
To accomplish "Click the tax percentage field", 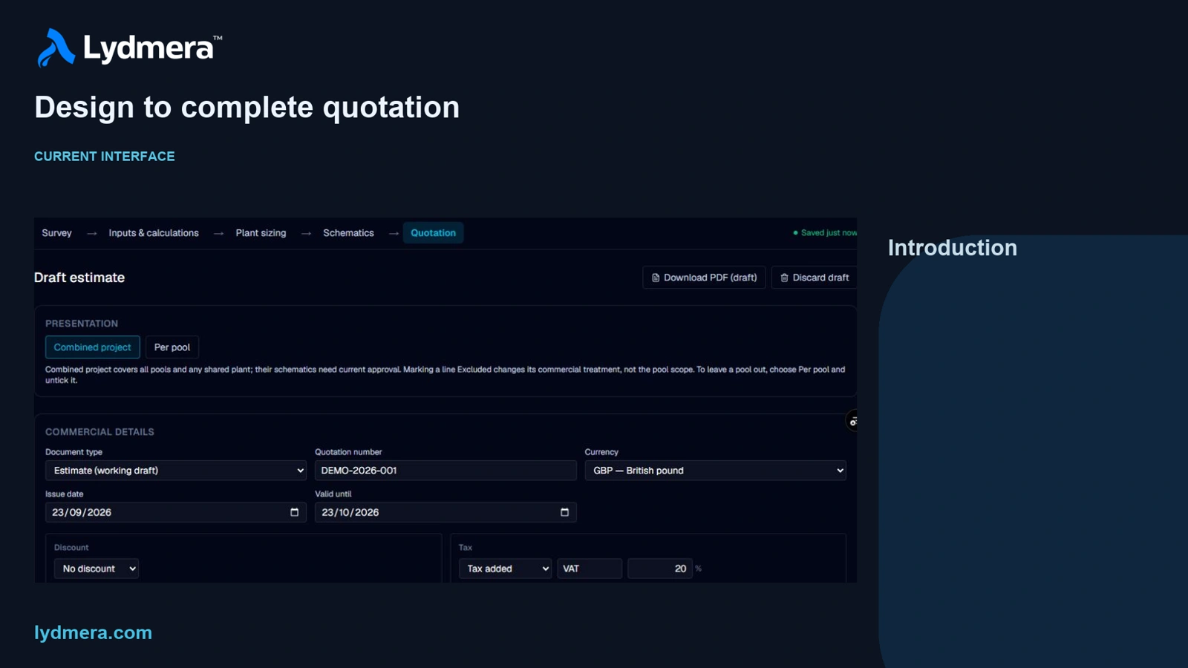I will [660, 569].
